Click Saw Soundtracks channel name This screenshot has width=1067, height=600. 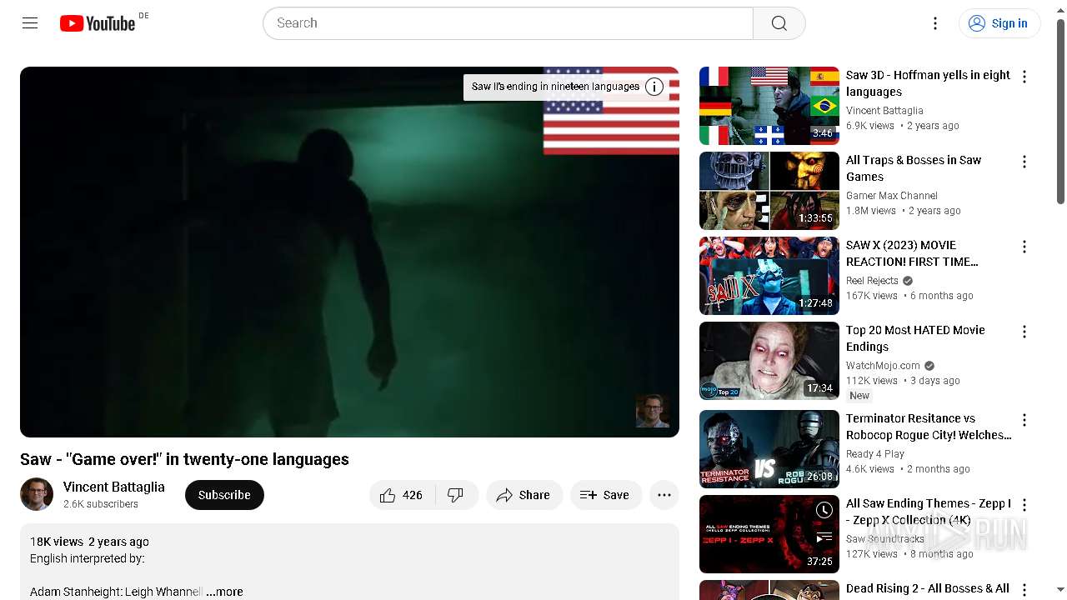pos(885,539)
